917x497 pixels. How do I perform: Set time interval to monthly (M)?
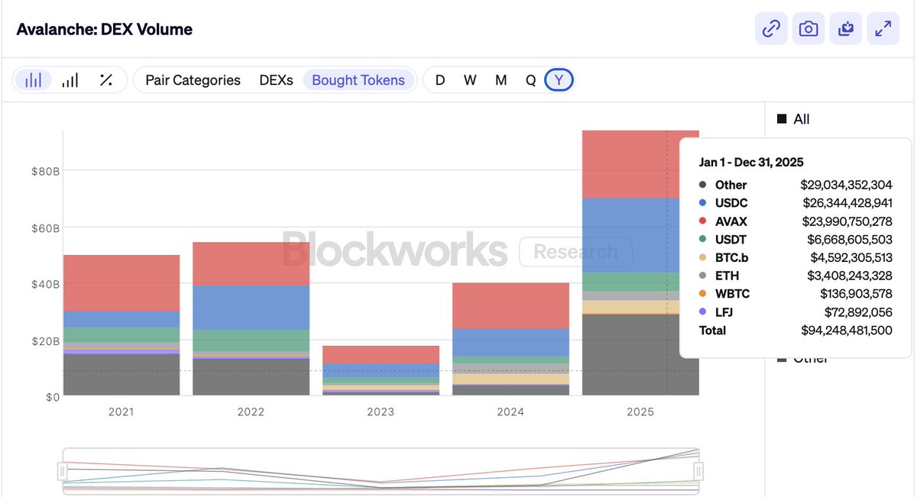click(x=501, y=80)
